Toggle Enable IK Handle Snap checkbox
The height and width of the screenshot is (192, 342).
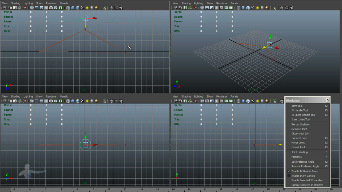(289, 171)
